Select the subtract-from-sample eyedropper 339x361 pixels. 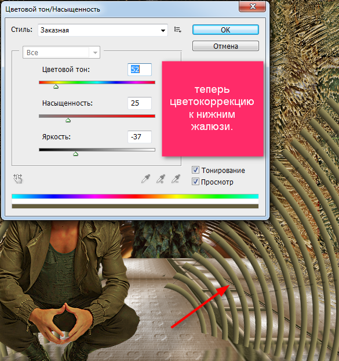[176, 179]
